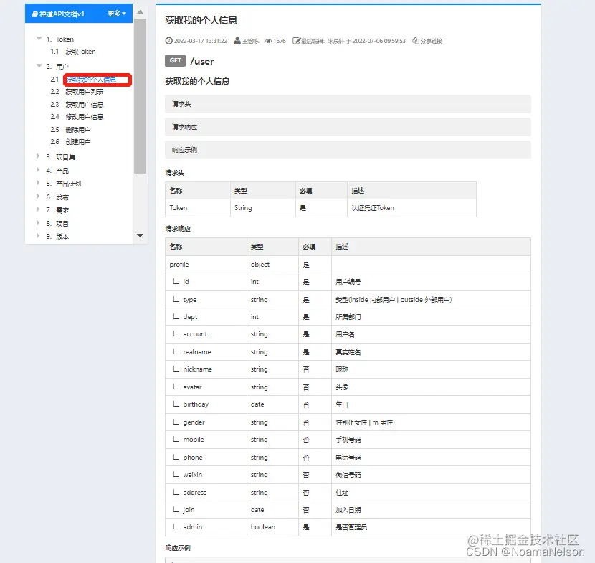The height and width of the screenshot is (563, 595).
Task: Expand the 8. 项目 section
Action: [37, 223]
